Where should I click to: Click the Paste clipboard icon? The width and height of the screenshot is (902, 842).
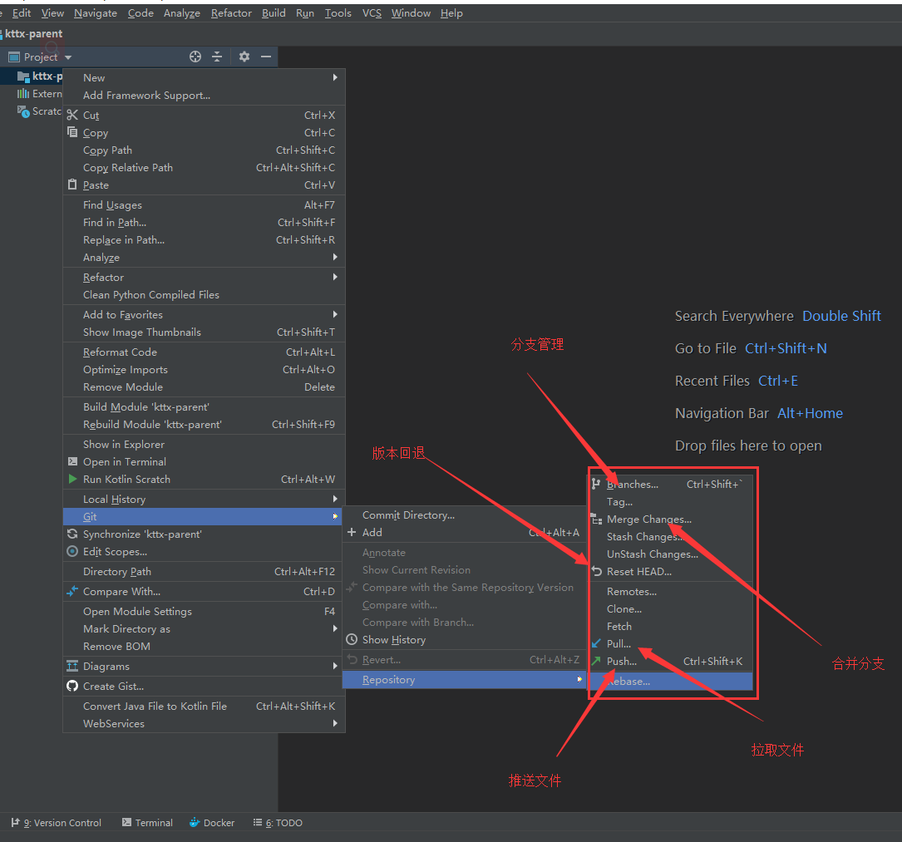point(72,185)
